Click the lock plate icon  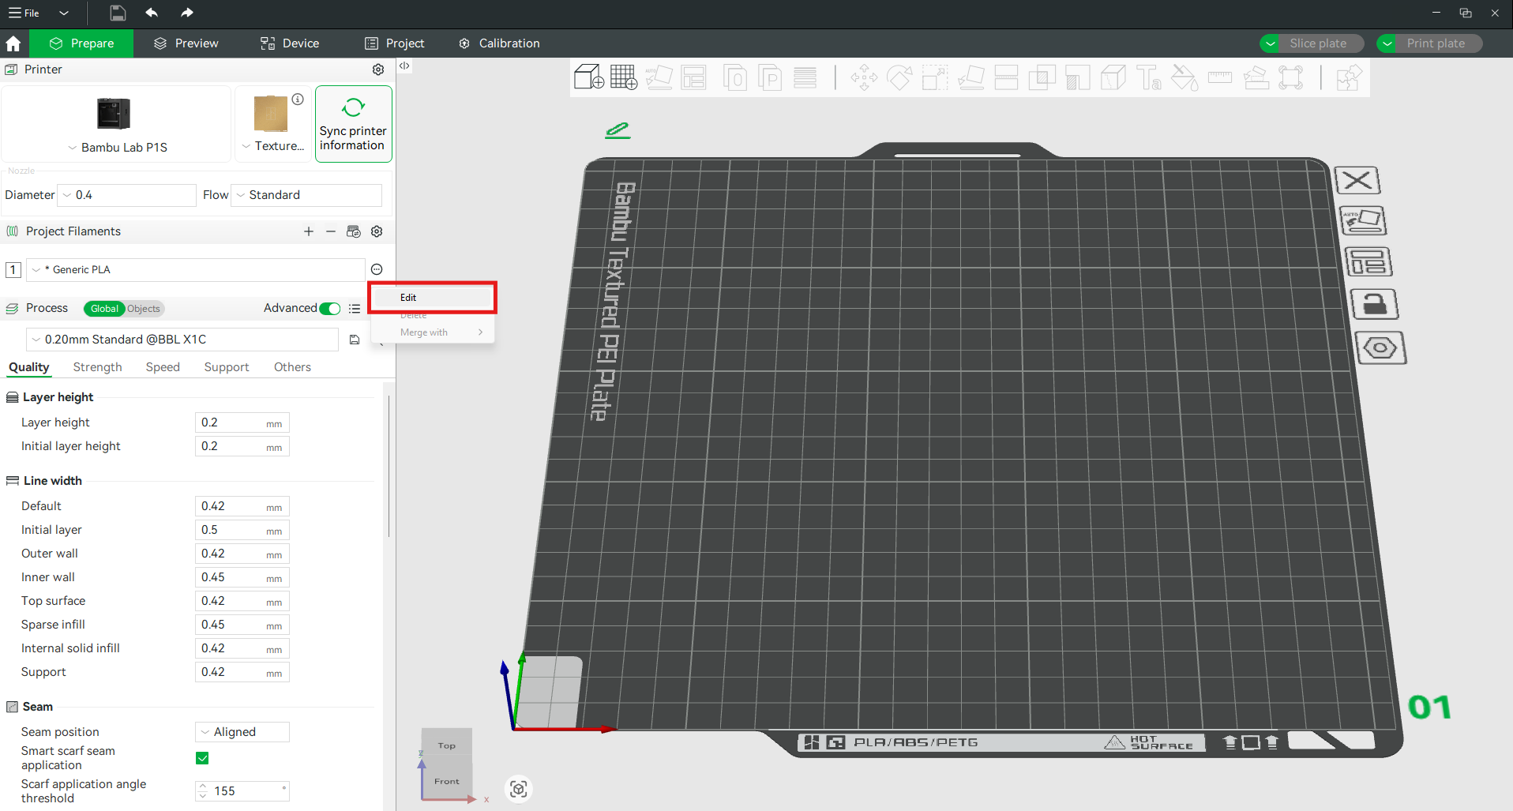tap(1374, 304)
